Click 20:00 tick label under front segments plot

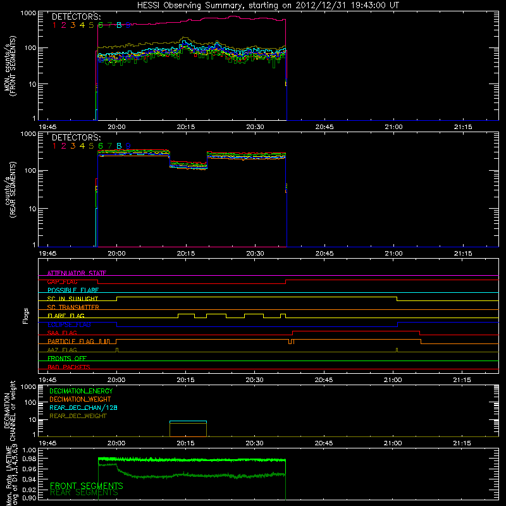tap(116, 127)
